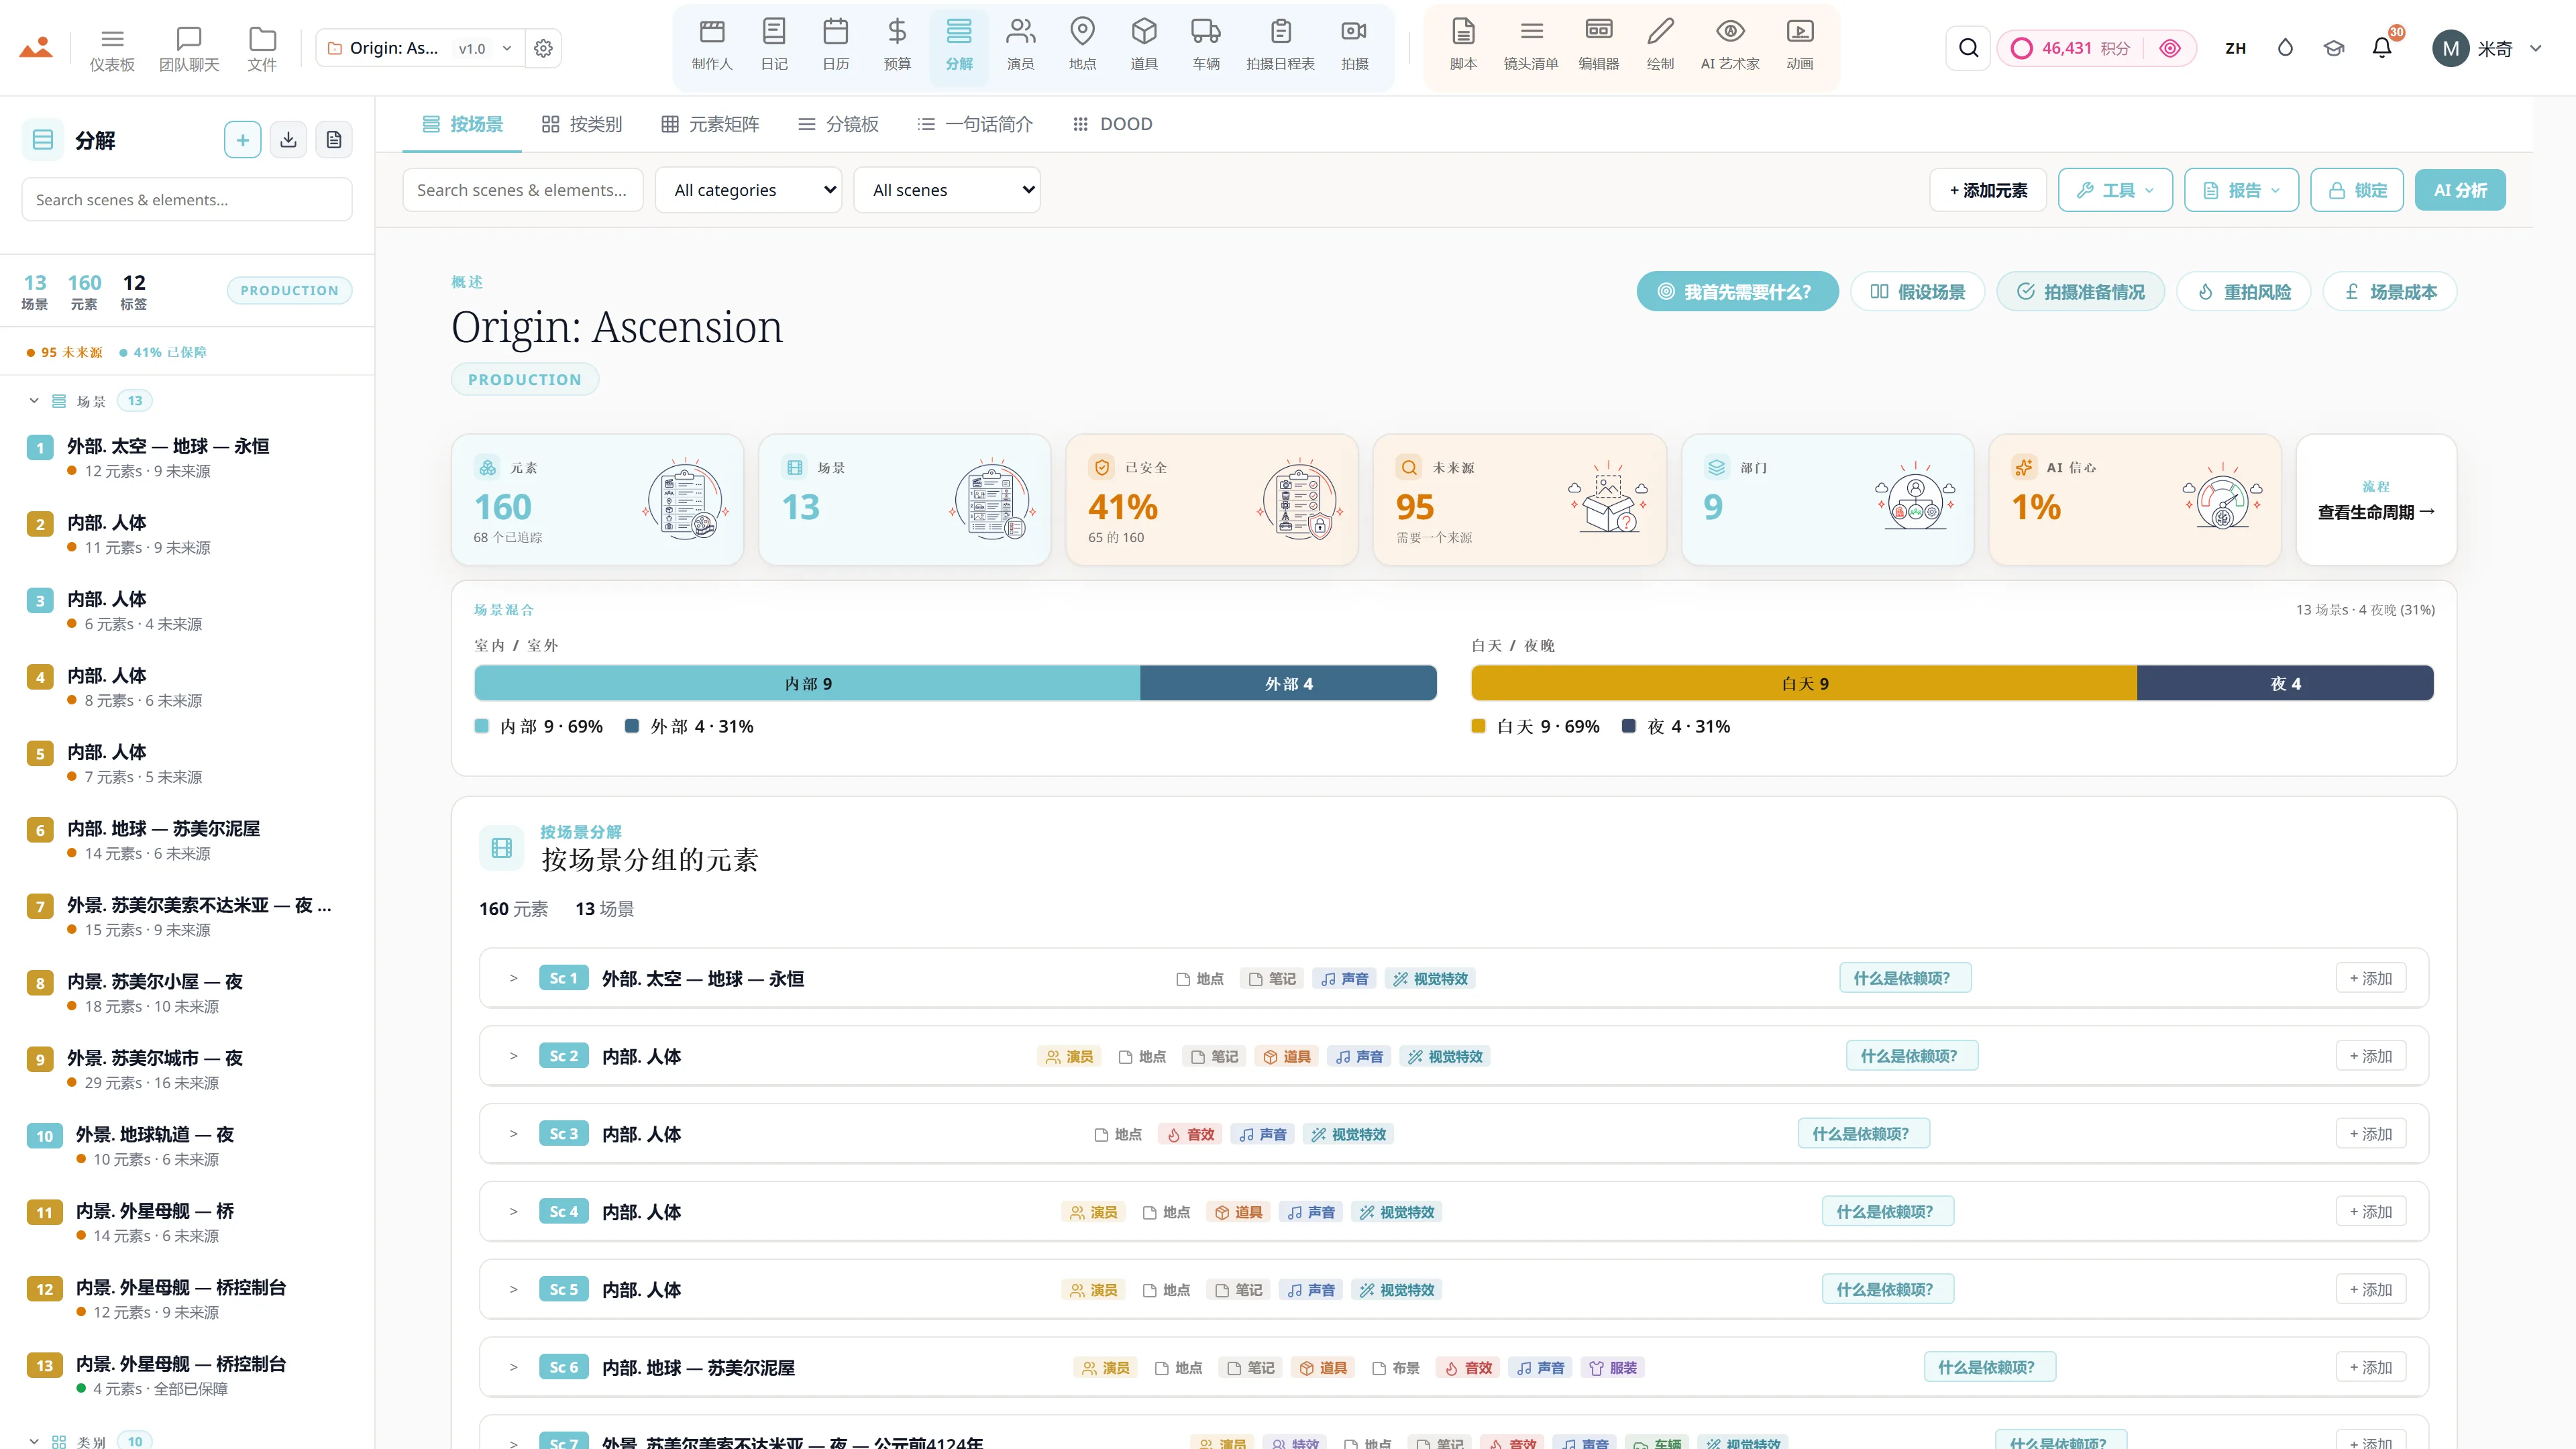Click the download icon beside 分解
Image resolution: width=2576 pixels, height=1449 pixels.
point(288,140)
